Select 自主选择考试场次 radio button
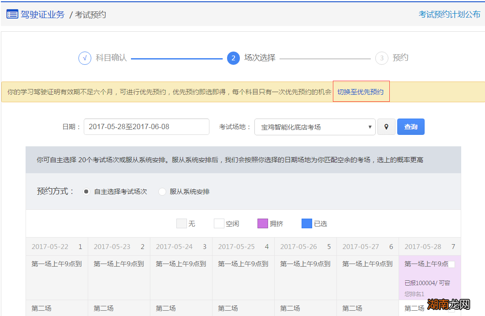 pyautogui.click(x=87, y=192)
